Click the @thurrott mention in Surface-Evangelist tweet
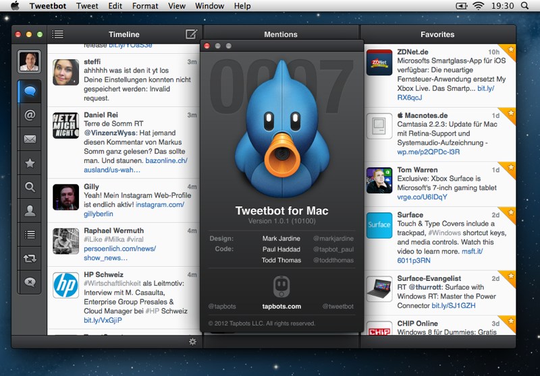The image size is (540, 376). point(425,287)
